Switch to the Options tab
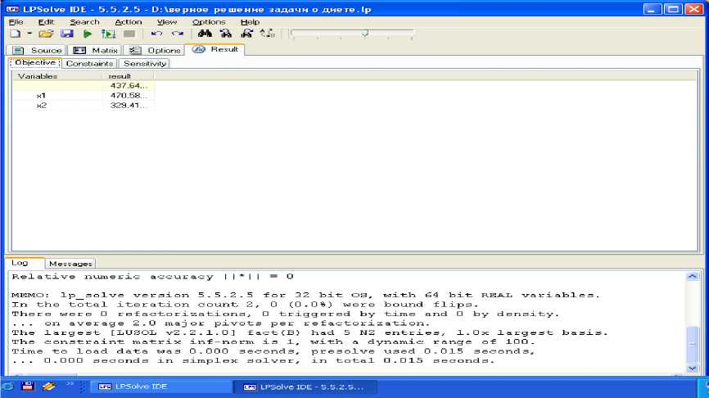Screen dimensions: 709x398 click(x=154, y=50)
